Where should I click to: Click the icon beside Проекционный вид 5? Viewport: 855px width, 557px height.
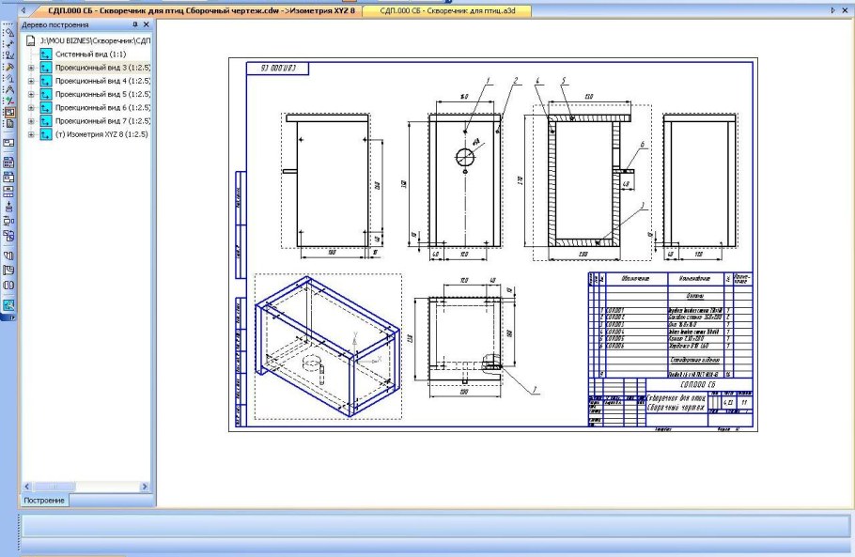(46, 95)
